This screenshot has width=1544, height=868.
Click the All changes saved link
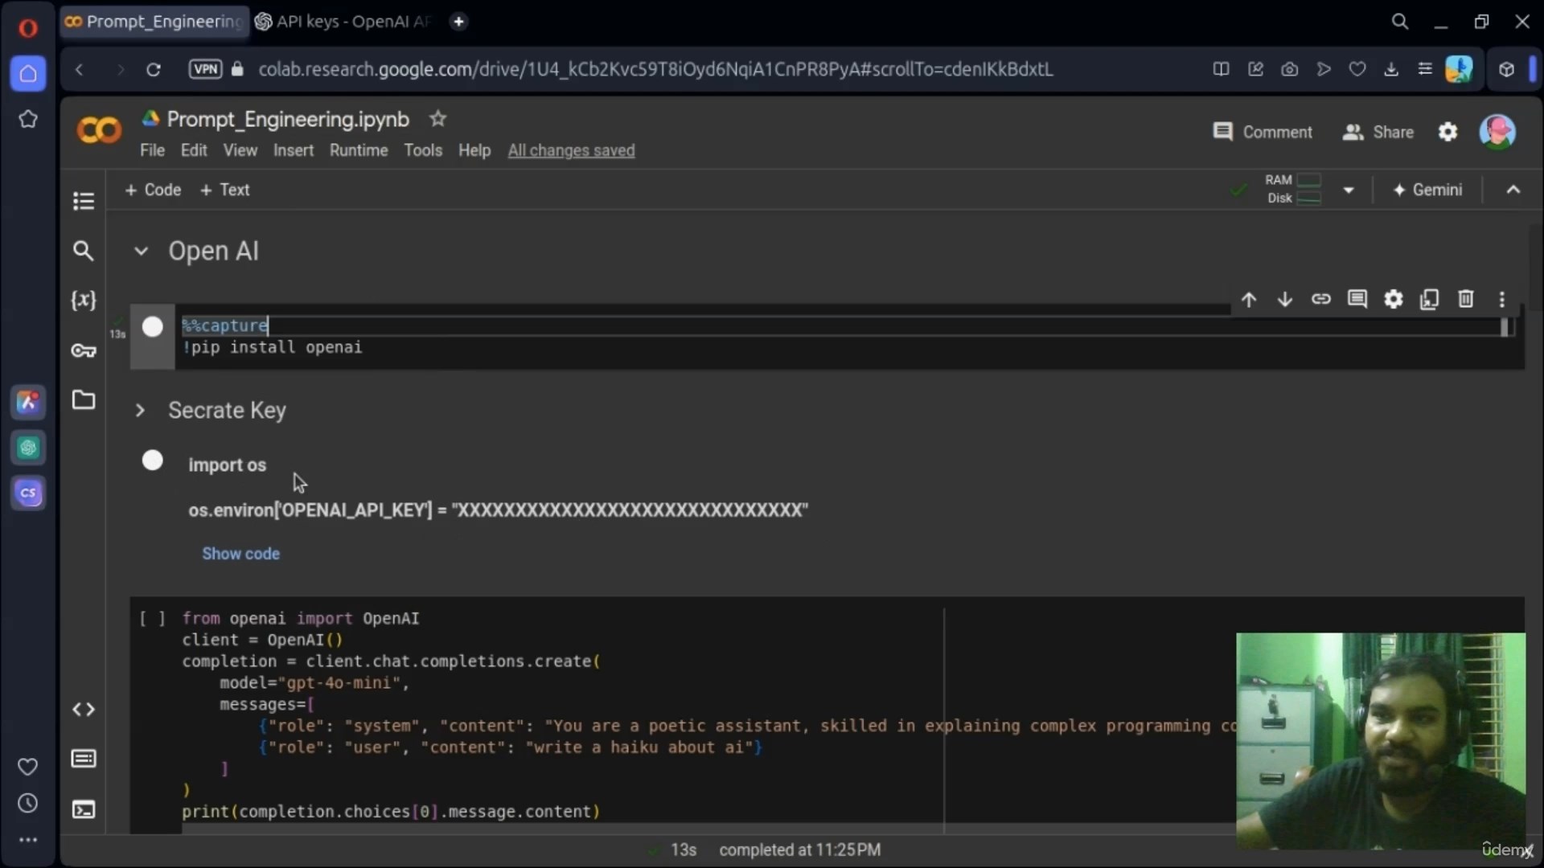point(571,150)
